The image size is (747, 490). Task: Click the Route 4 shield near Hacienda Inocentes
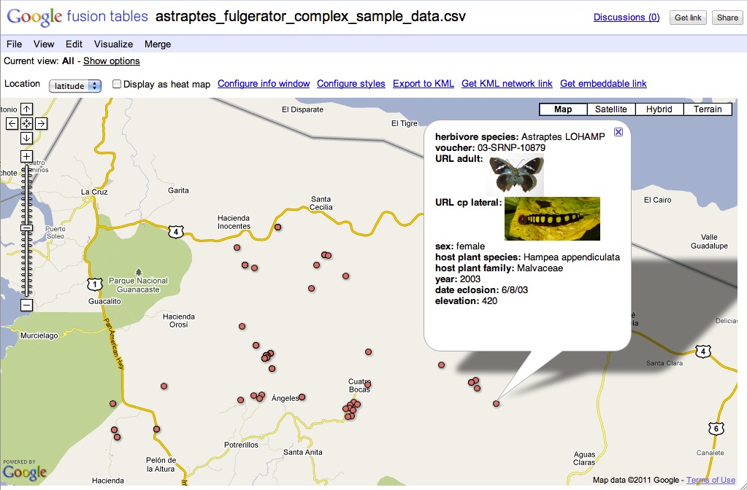(176, 232)
